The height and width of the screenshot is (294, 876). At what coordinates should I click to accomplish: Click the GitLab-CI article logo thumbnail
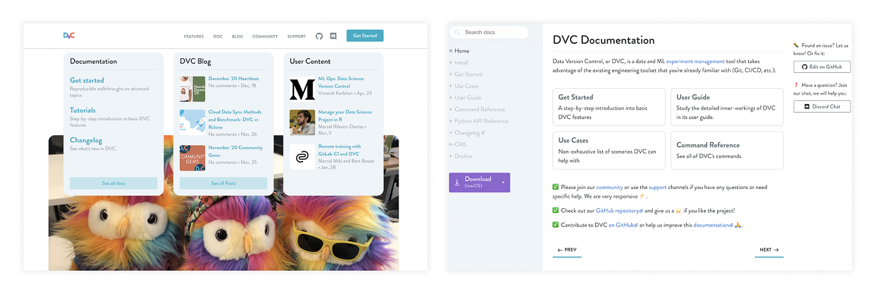pos(302,157)
